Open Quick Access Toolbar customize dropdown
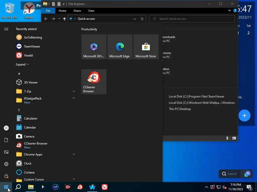This screenshot has width=257, height=192. pyautogui.click(x=63, y=4)
